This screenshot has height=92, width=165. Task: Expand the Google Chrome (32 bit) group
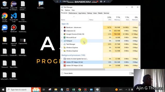pos(62,34)
